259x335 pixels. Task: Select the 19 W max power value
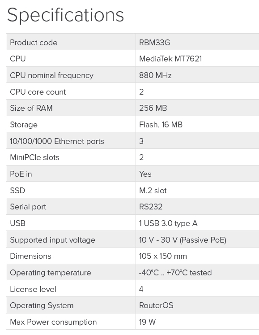point(147,322)
